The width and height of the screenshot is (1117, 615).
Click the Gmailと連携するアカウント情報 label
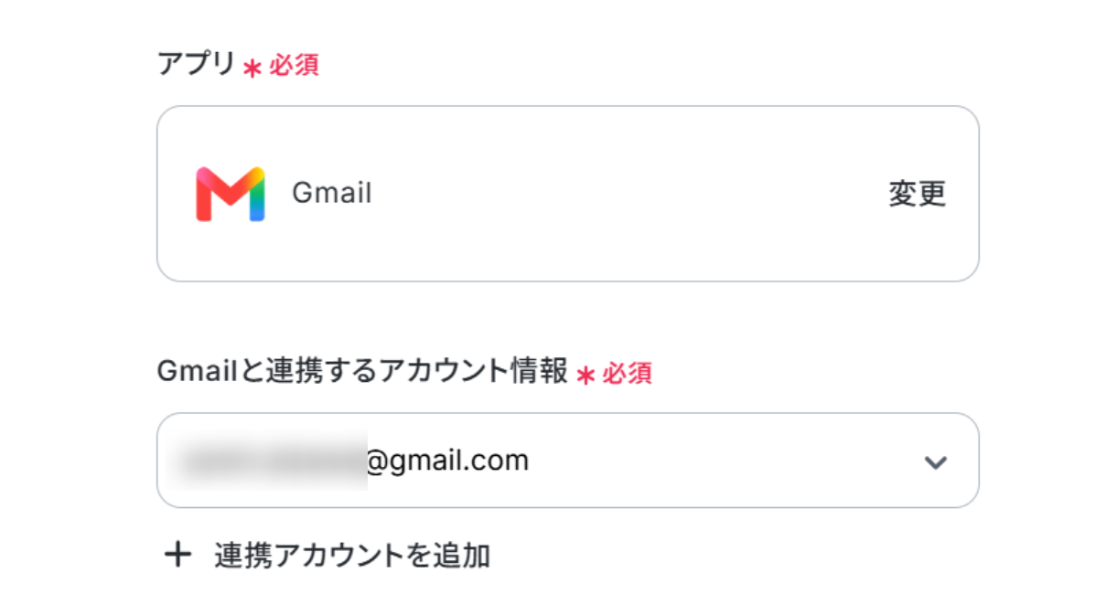tap(363, 371)
